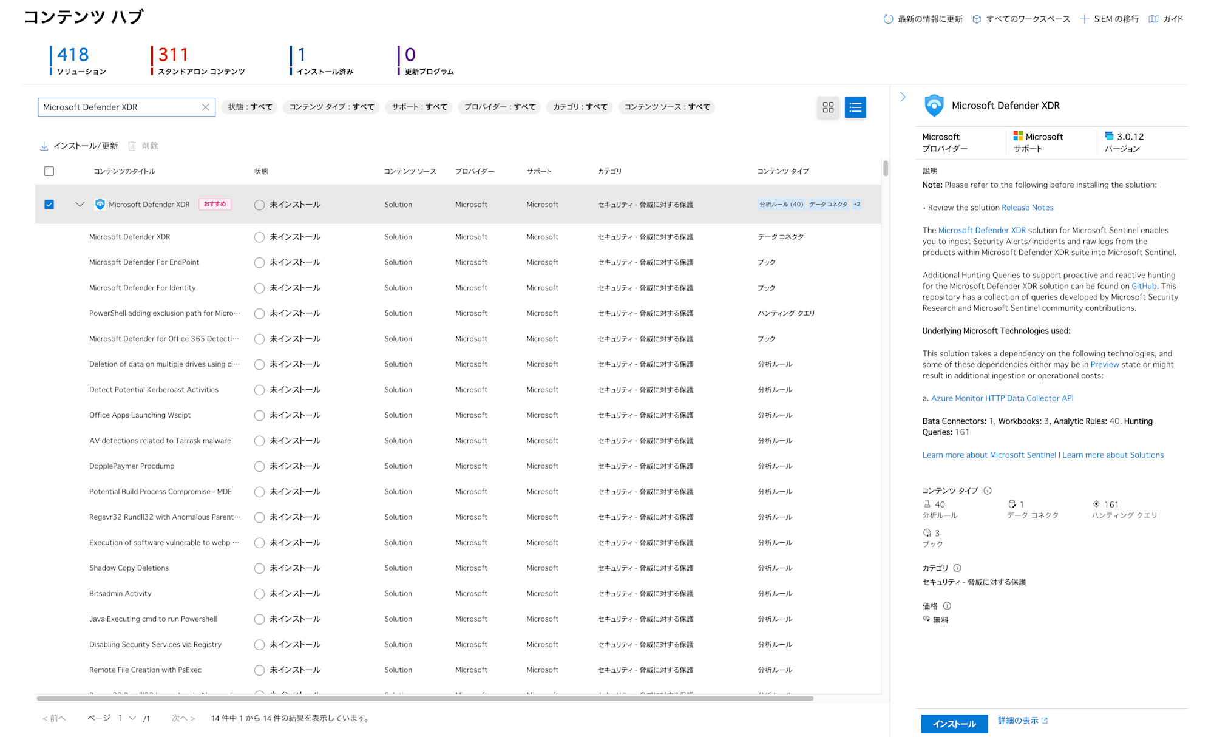The image size is (1214, 737).
Task: Collapse the Microsoft Defender XDR solution row
Action: (80, 205)
